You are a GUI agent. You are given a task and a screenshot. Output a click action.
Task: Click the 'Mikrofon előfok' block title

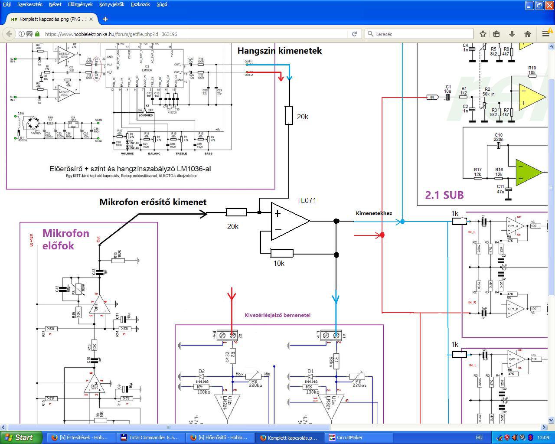[65, 239]
